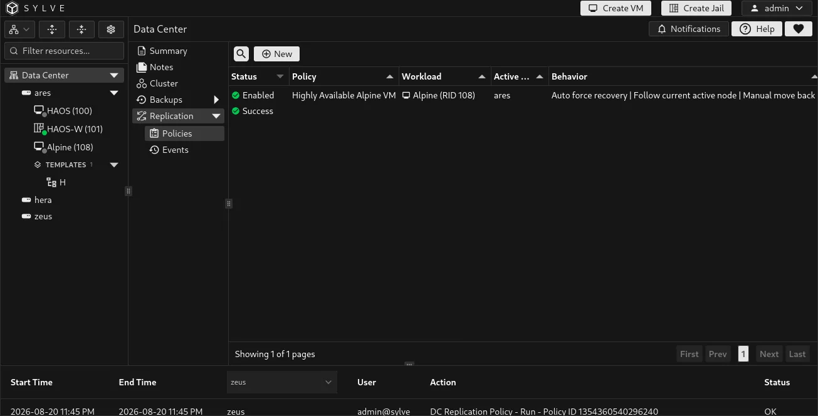Viewport: 818px width, 416px height.
Task: Open Notifications panel
Action: click(689, 29)
